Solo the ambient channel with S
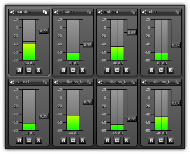 point(107,70)
